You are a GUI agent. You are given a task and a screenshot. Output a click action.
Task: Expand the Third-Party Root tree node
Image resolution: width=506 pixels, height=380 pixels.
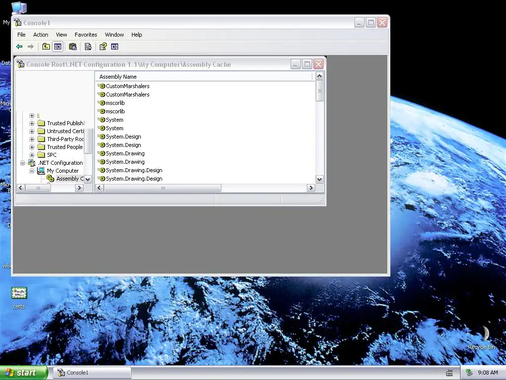pos(32,139)
